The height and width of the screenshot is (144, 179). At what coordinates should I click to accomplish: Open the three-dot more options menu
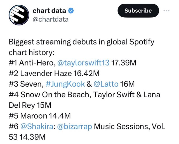click(166, 11)
